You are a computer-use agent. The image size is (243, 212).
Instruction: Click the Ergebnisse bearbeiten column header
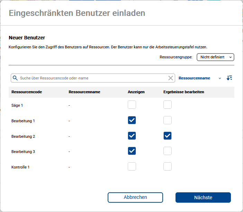click(x=183, y=92)
